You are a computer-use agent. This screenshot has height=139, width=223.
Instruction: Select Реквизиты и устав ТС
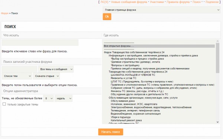[x=123, y=78]
